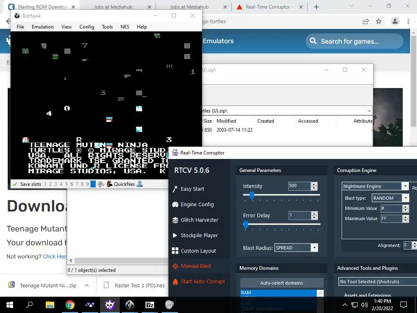Click the 'Click Here' download link

click(55, 256)
